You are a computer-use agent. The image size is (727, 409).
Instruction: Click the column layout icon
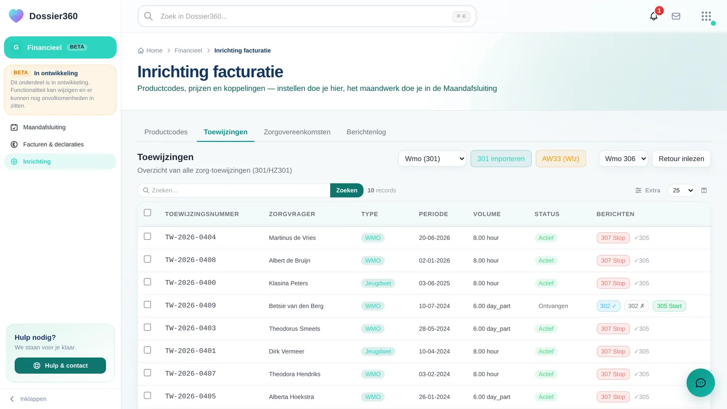click(704, 190)
